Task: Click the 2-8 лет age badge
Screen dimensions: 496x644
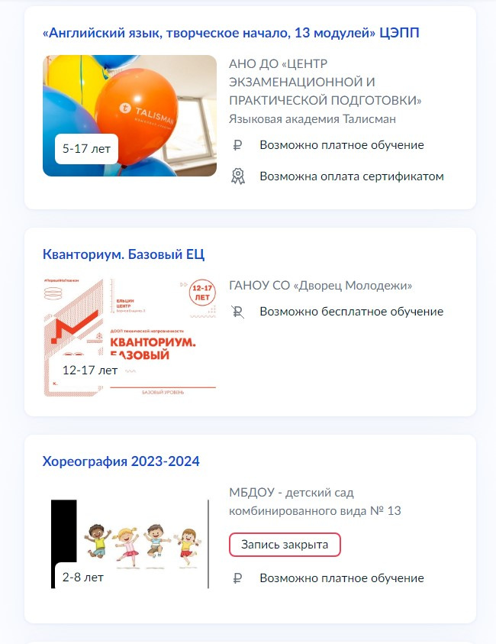Action: click(83, 578)
